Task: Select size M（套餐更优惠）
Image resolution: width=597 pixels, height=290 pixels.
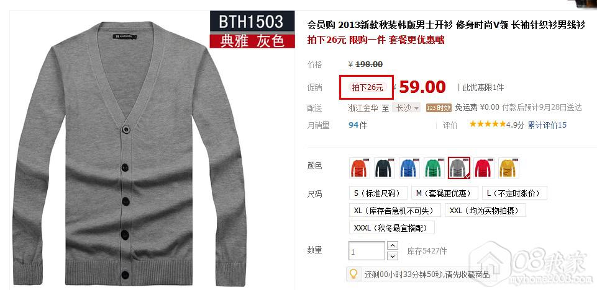Action: [444, 193]
